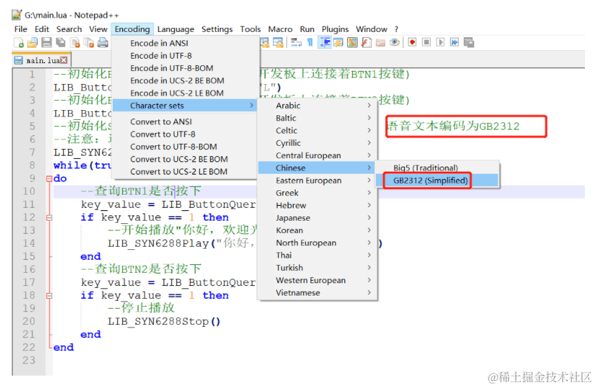Open the Document Map icon

coord(352,42)
